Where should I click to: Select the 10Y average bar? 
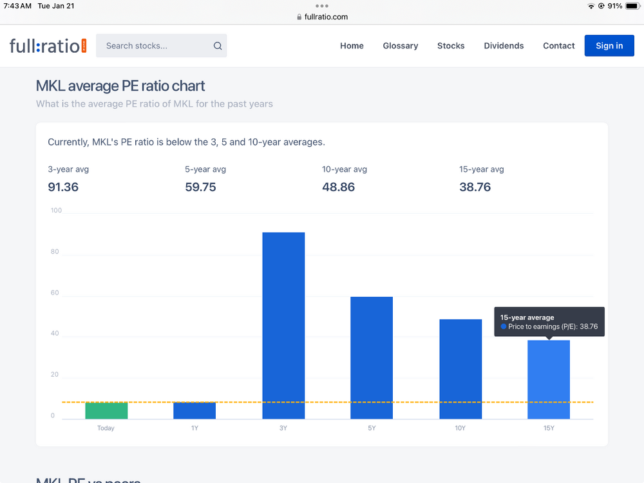coord(460,369)
